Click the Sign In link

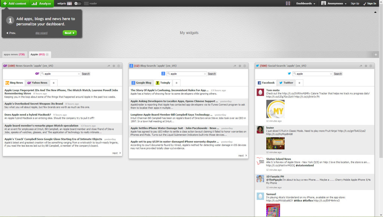(x=370, y=3)
